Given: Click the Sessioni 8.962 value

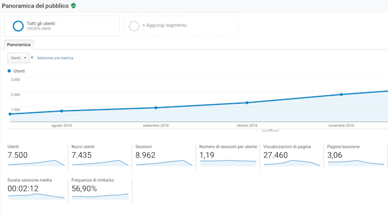Looking at the screenshot, I should coord(145,155).
